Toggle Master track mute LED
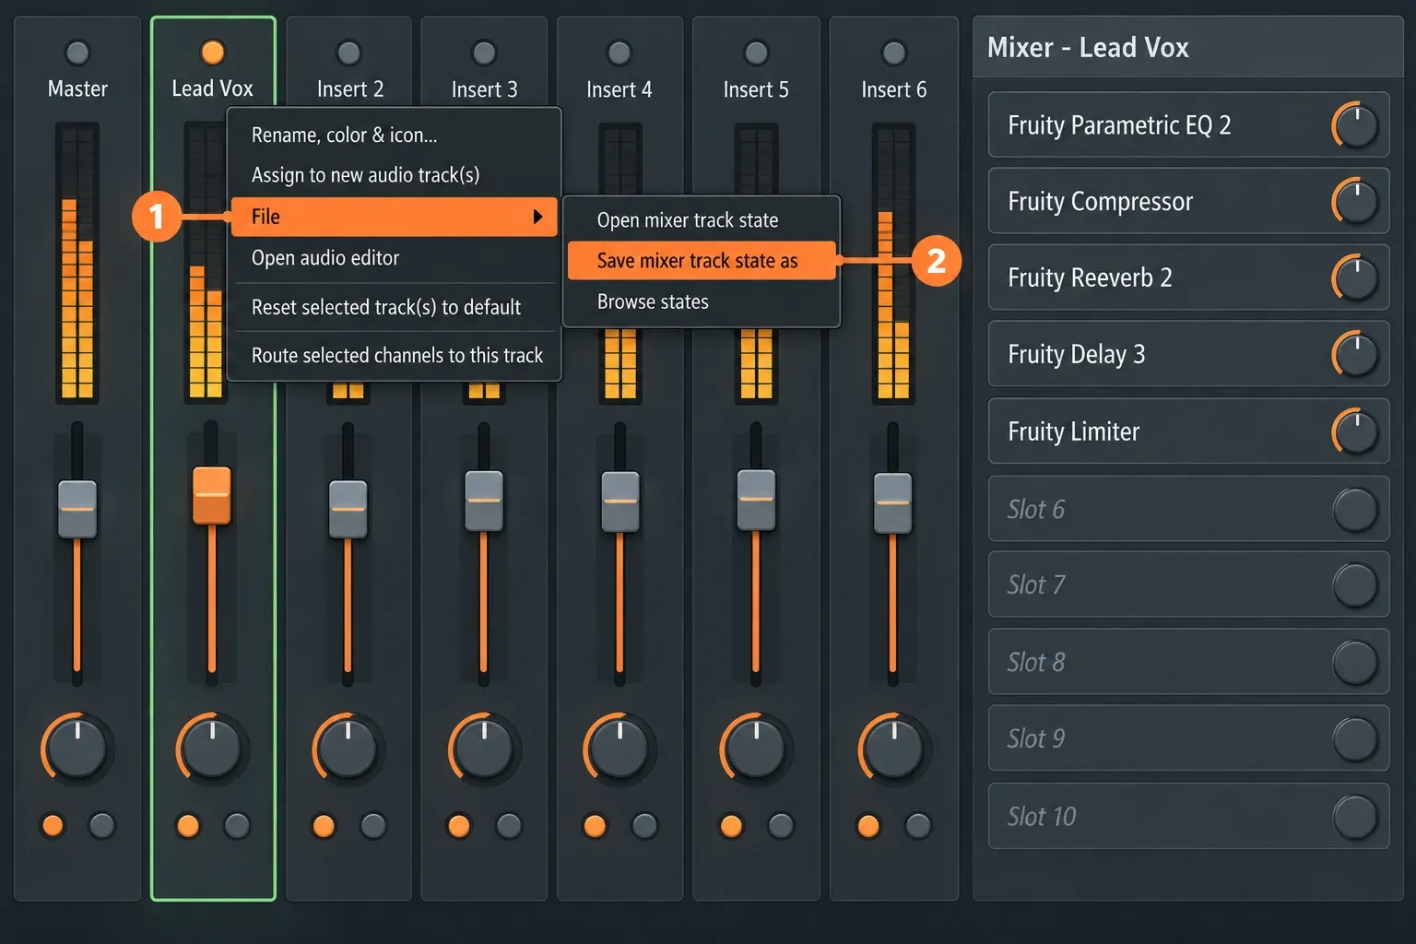1416x944 pixels. [x=77, y=52]
